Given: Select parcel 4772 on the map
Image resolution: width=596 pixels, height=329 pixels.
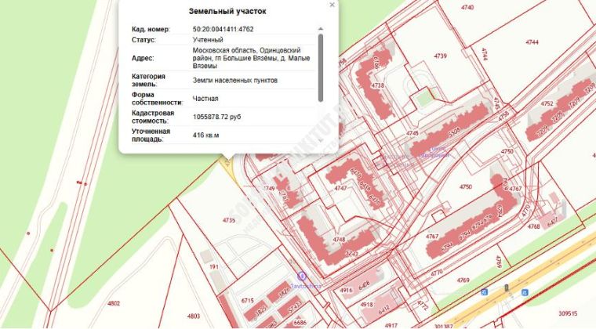Looking at the screenshot, I should [422, 305].
